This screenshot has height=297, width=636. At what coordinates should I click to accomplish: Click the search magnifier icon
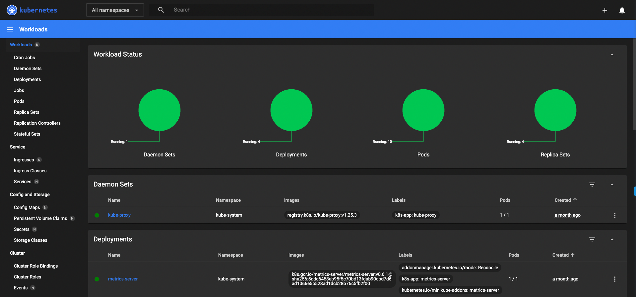coord(161,10)
